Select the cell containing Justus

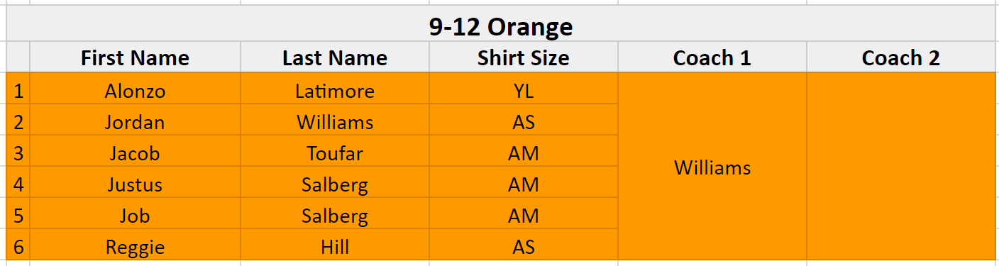[x=135, y=184]
